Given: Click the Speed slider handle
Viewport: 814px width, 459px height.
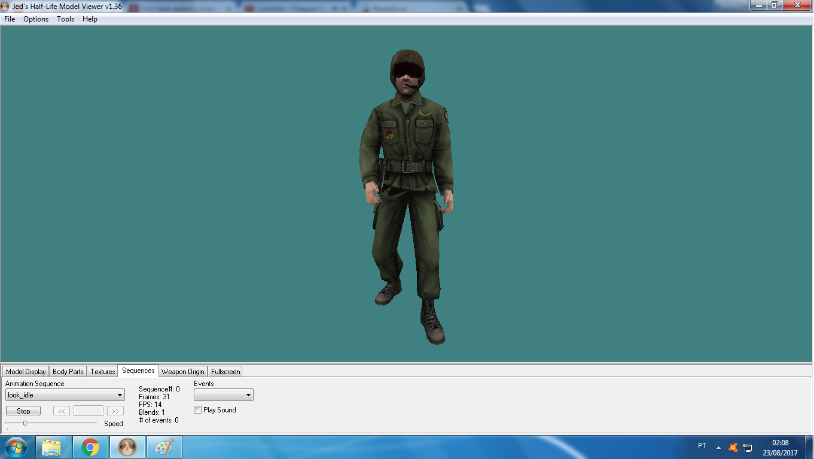Looking at the screenshot, I should (x=25, y=423).
